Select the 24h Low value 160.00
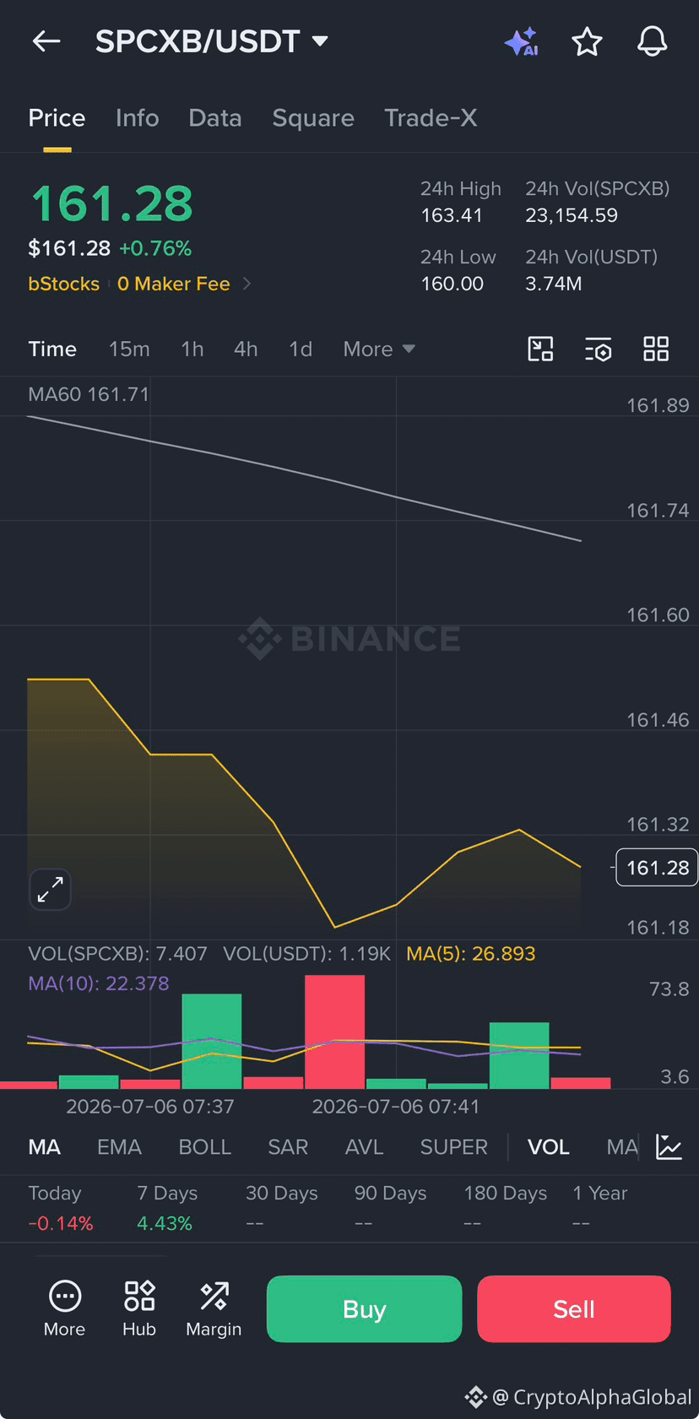Viewport: 699px width, 1419px height. point(452,284)
